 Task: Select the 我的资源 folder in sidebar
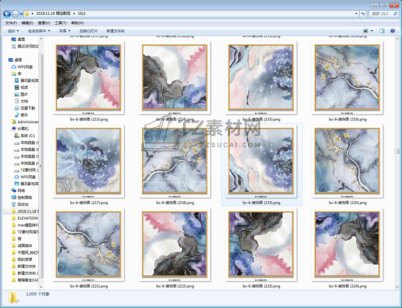coord(22,259)
